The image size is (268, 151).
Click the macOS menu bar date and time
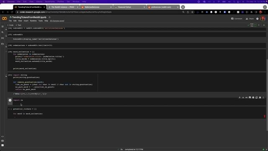pos(255,2)
